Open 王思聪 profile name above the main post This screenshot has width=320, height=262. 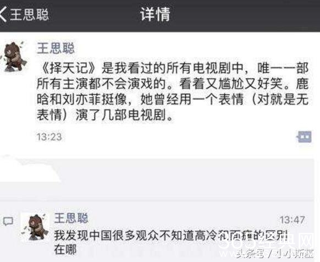56,48
